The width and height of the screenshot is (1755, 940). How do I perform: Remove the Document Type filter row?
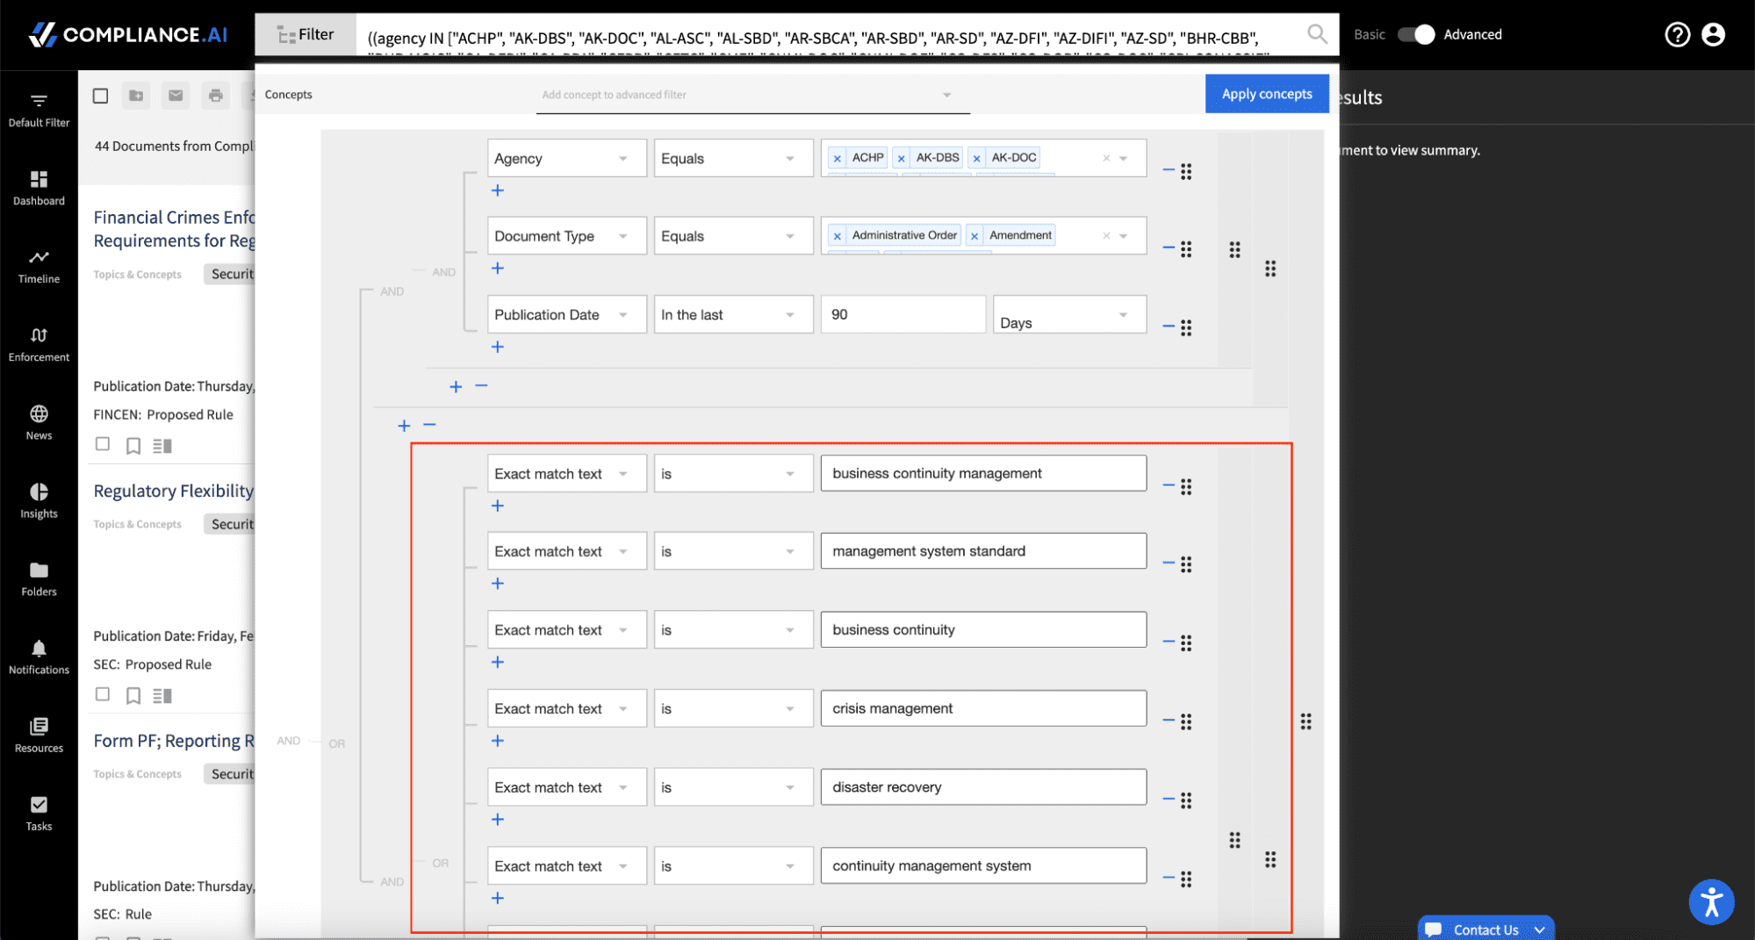1168,248
